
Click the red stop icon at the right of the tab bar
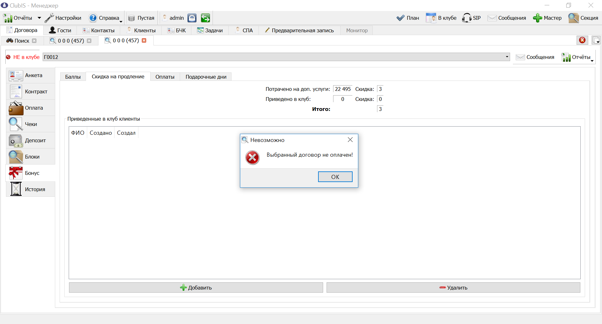582,40
